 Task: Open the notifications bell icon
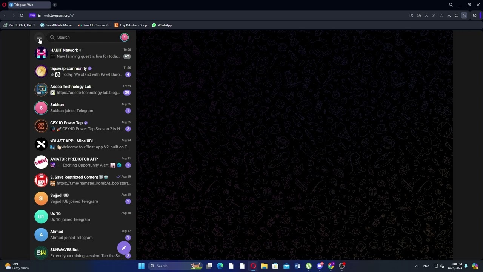click(466, 266)
